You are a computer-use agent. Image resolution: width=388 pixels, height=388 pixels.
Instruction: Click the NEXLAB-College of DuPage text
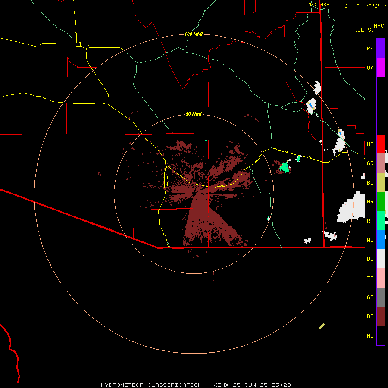pos(344,5)
